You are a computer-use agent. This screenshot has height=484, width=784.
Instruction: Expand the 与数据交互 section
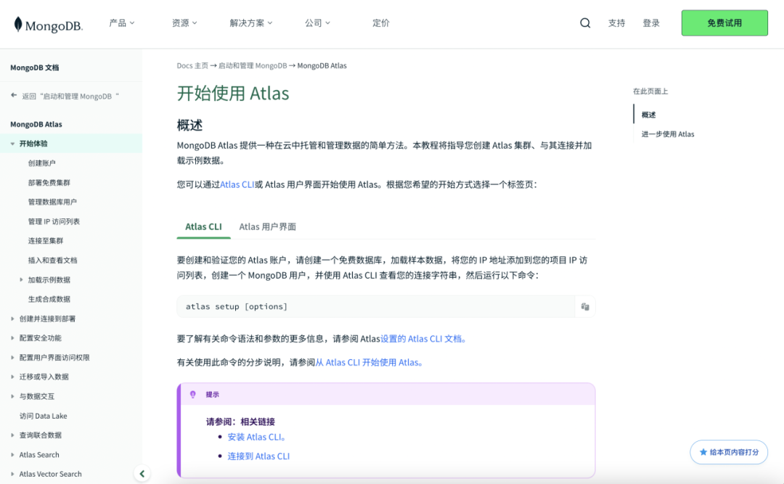coord(12,396)
